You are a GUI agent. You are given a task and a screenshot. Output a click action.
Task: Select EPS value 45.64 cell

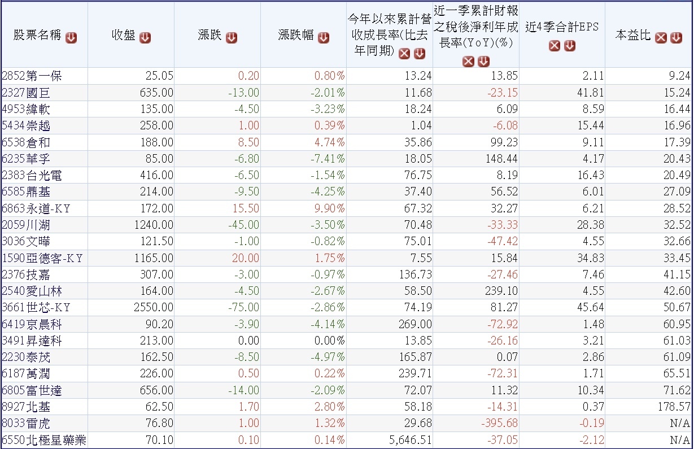click(562, 308)
